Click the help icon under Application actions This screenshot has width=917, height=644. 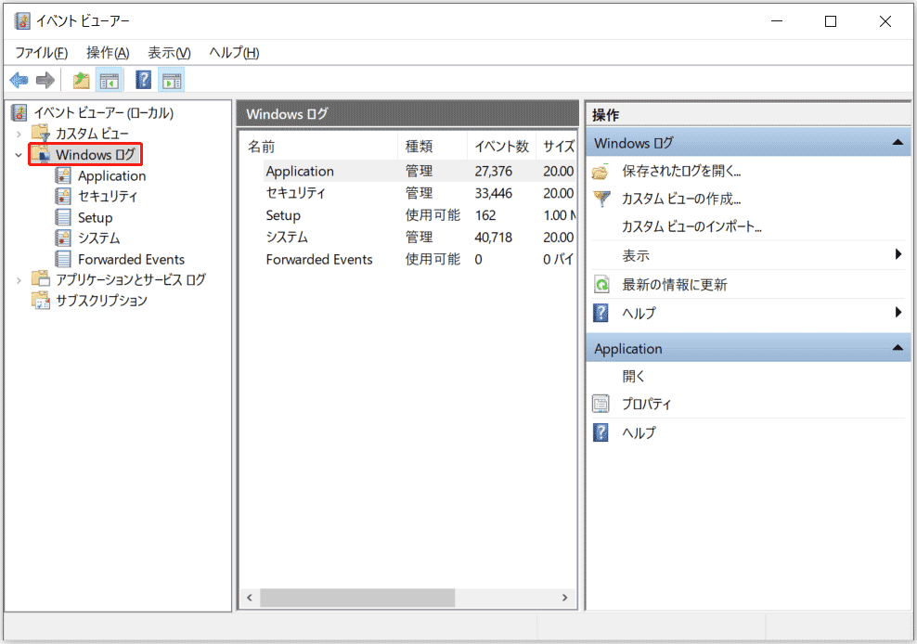pyautogui.click(x=601, y=432)
